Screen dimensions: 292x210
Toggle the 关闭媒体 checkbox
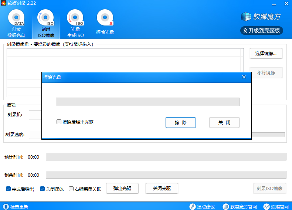(42, 189)
